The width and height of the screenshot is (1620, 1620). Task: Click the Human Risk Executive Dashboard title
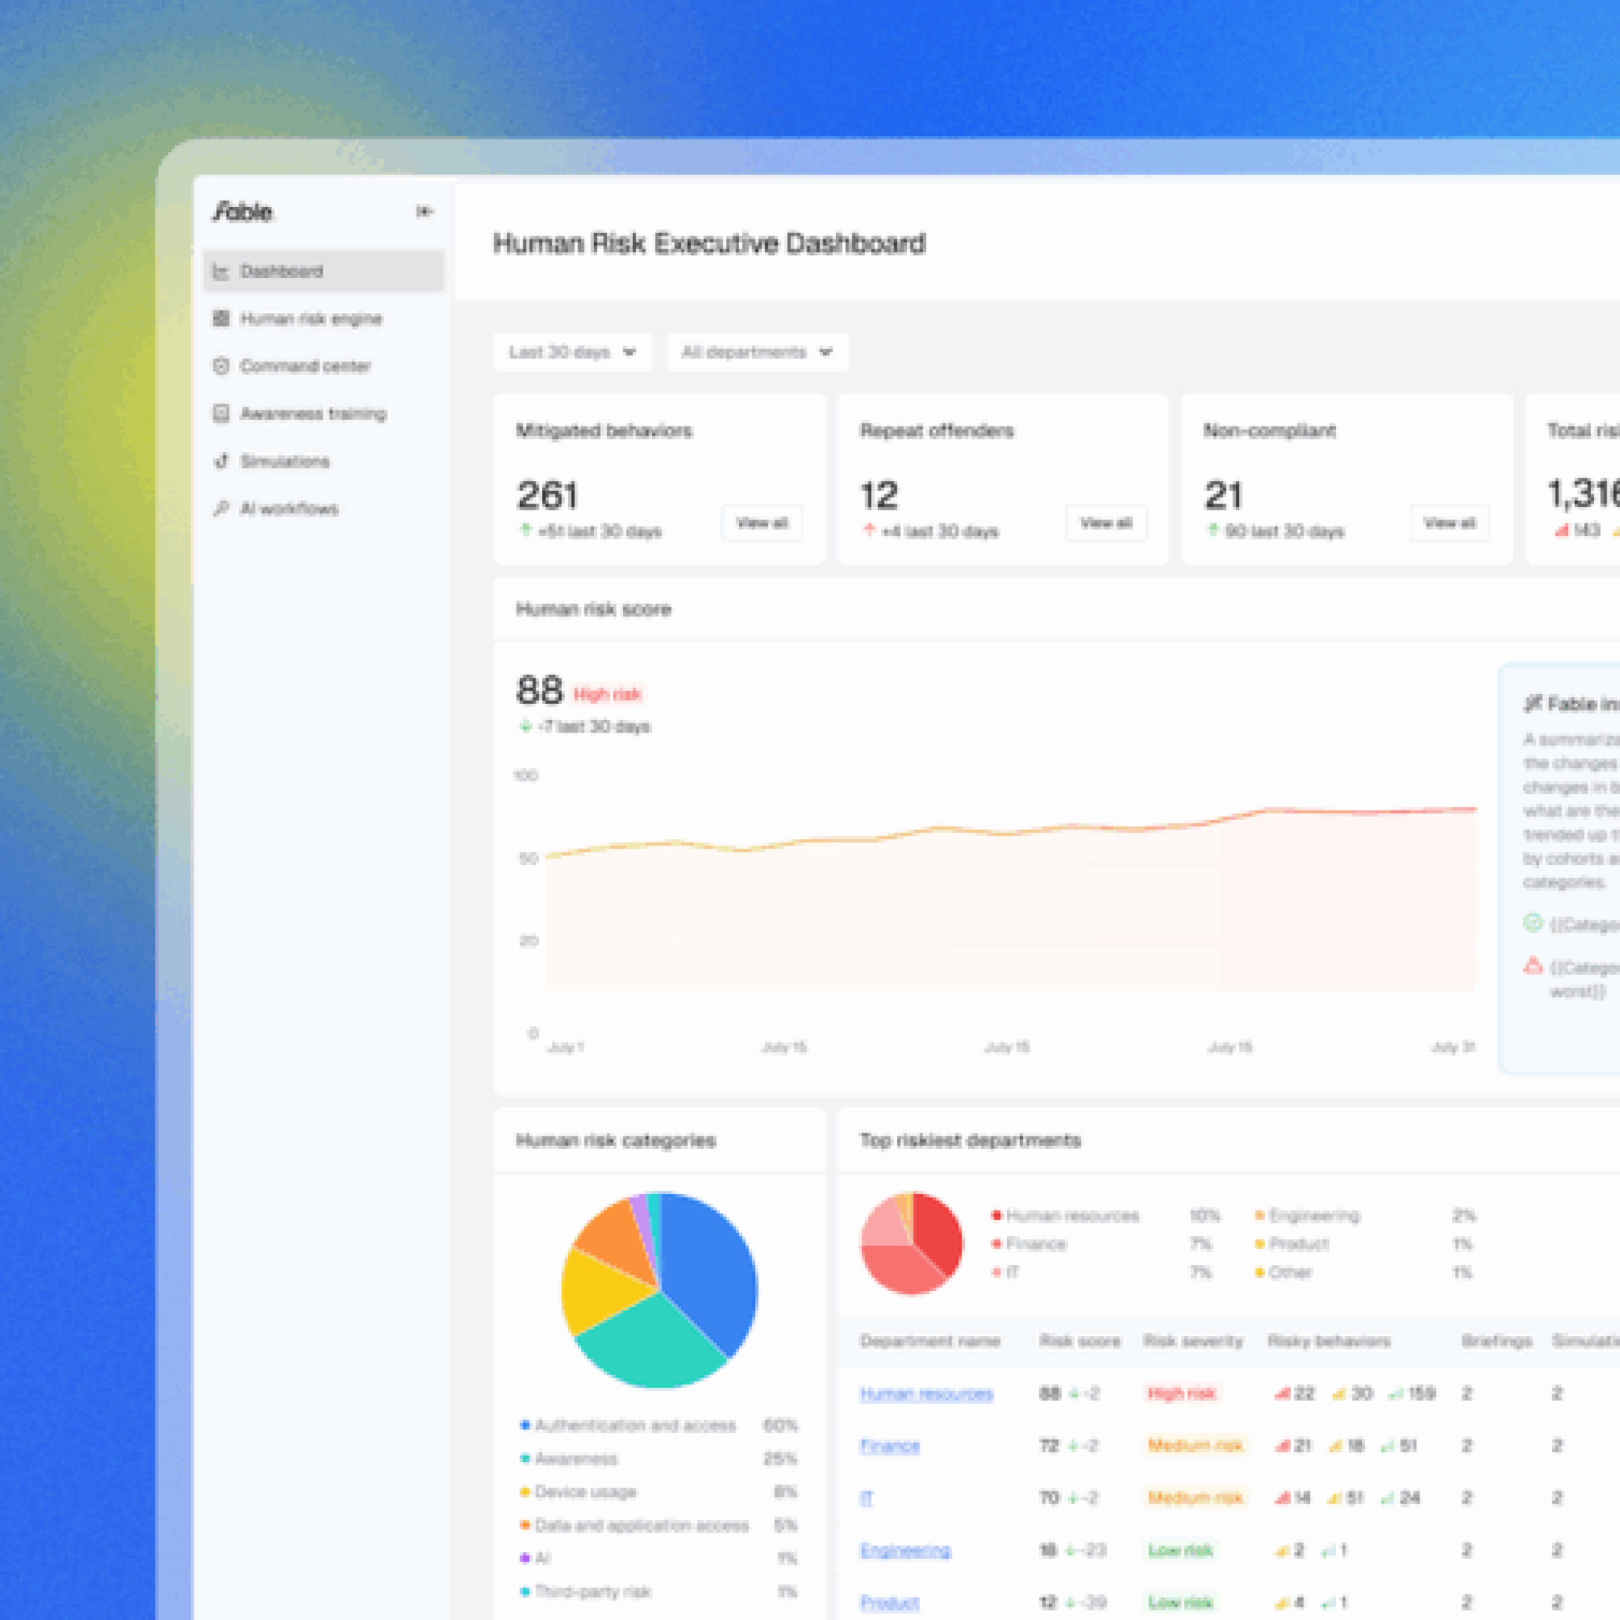pos(709,243)
